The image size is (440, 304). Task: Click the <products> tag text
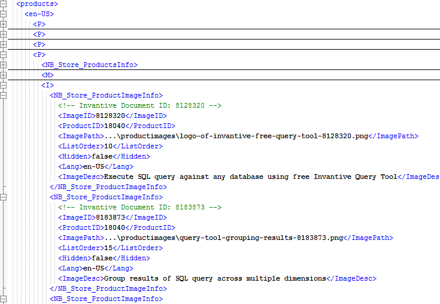click(37, 4)
